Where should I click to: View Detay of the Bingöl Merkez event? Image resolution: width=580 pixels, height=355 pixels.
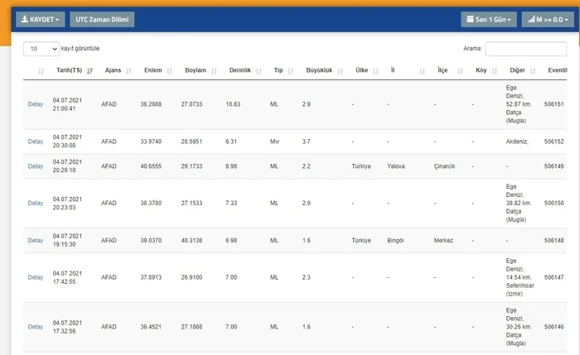pyautogui.click(x=36, y=241)
